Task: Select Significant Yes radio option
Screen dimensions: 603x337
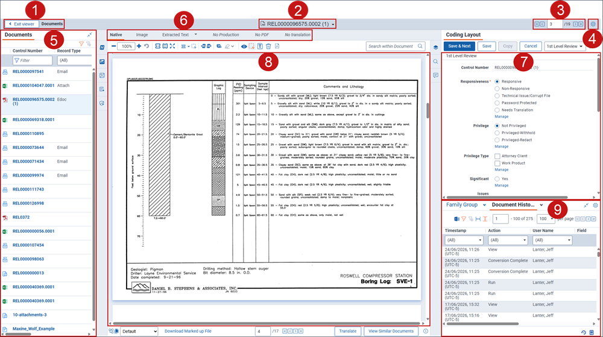Action: coord(497,179)
